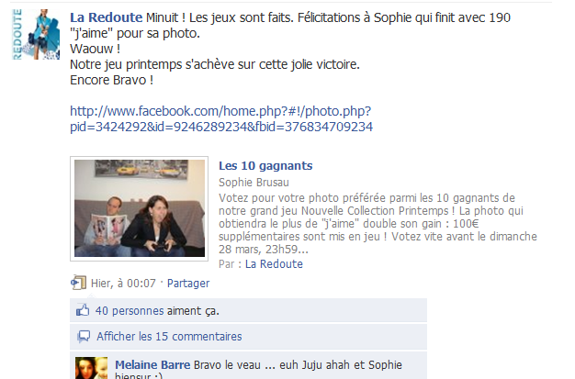The width and height of the screenshot is (575, 379).
Task: Click the Hier, à 00:07 timestamp
Action: pos(123,284)
